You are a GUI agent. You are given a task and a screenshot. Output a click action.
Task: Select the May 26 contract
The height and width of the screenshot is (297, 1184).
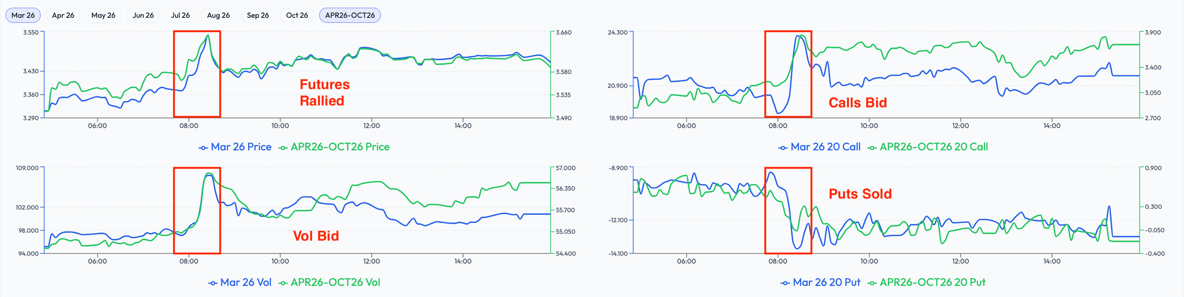(103, 15)
